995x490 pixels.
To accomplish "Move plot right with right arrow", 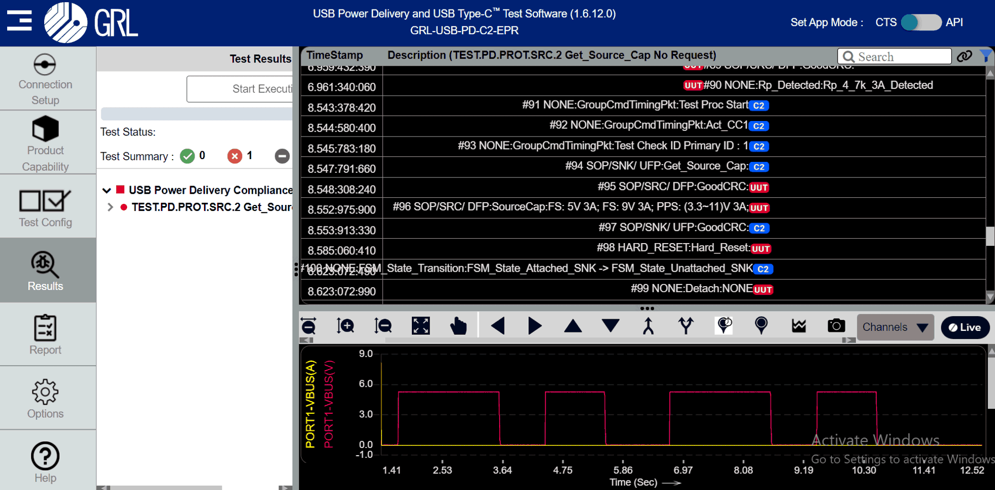I will coord(535,326).
